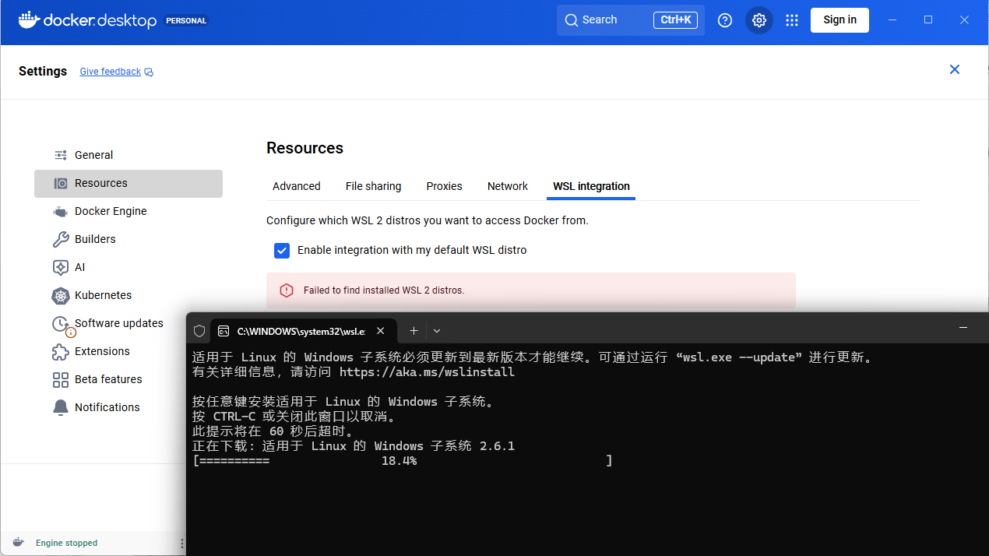This screenshot has width=989, height=556.
Task: Click the PERSONAL plan badge
Action: [x=187, y=21]
